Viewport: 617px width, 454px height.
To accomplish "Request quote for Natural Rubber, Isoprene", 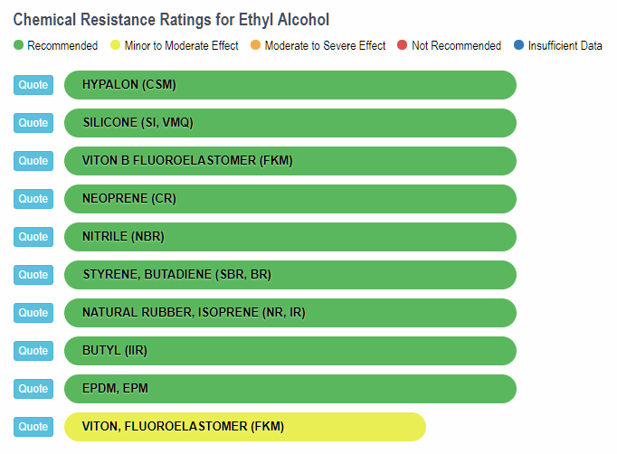I will point(33,313).
